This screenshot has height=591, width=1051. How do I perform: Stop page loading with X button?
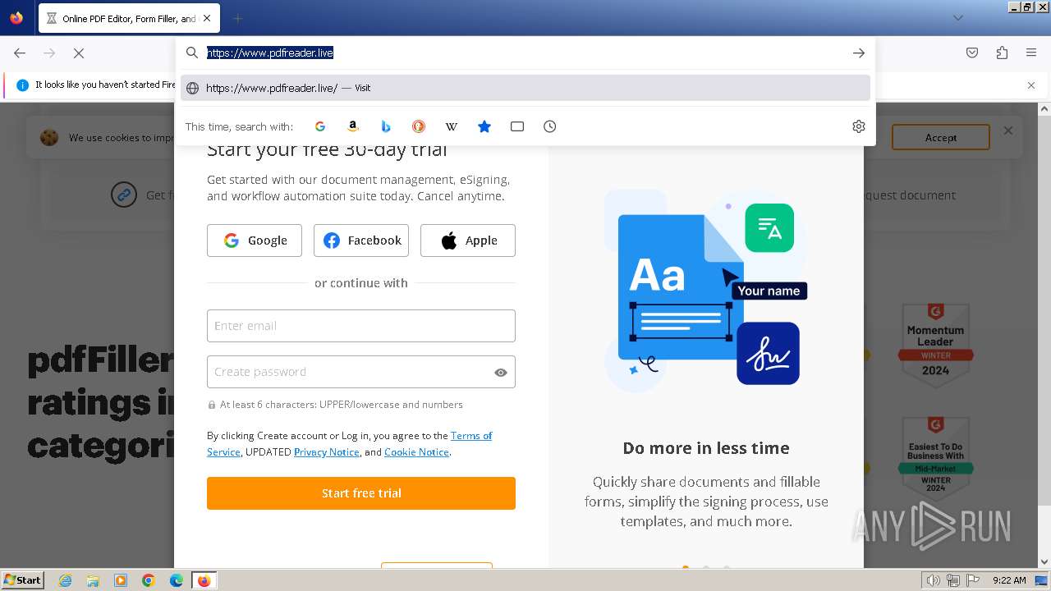pyautogui.click(x=79, y=53)
